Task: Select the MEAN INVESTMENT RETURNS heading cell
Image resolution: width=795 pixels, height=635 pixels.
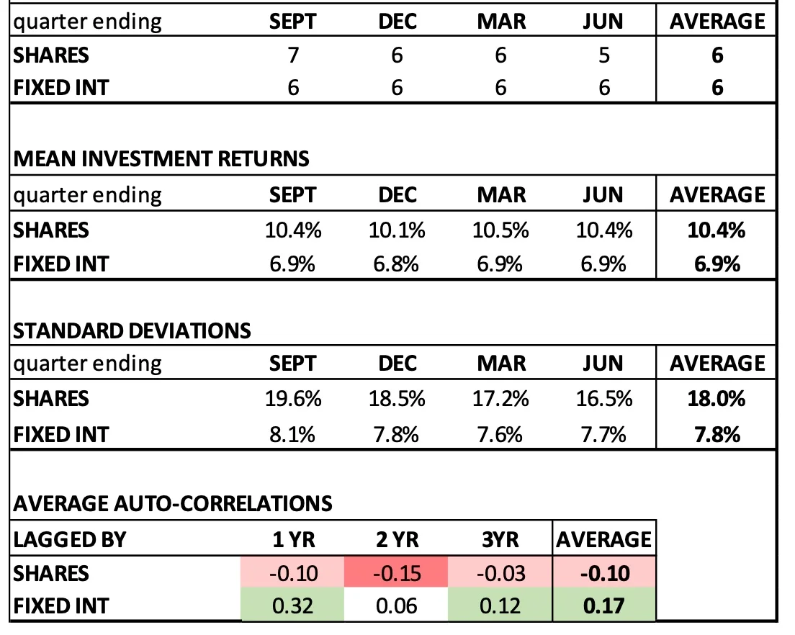Action: [161, 158]
